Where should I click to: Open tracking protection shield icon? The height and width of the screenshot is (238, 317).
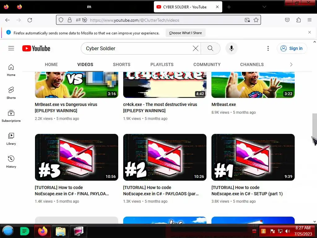61,20
